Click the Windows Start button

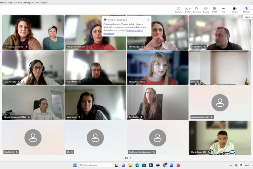coord(75,165)
